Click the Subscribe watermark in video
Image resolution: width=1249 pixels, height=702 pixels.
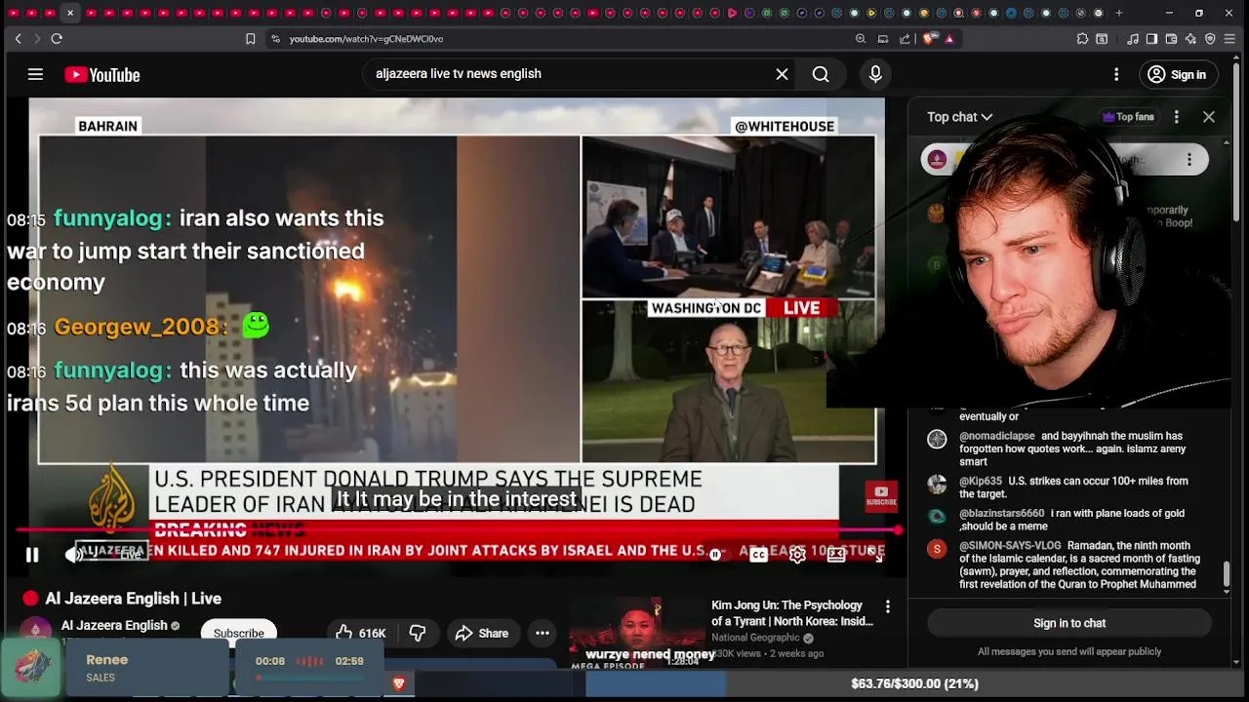[x=881, y=496]
